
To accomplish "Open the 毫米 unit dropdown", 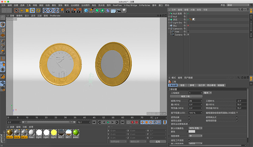I will (x=208, y=93).
